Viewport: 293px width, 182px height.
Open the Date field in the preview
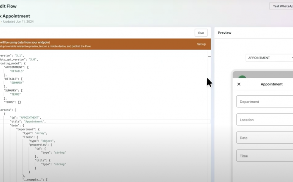(265, 138)
